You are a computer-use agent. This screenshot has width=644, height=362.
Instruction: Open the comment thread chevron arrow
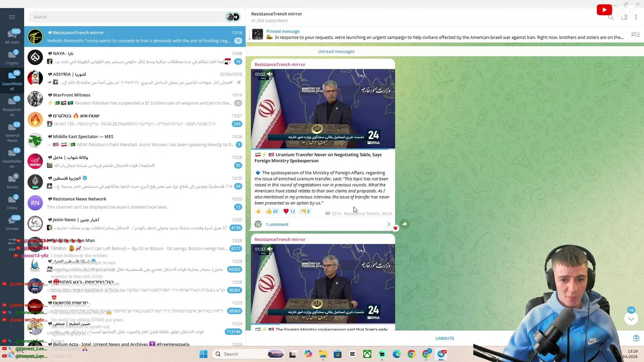[388, 224]
